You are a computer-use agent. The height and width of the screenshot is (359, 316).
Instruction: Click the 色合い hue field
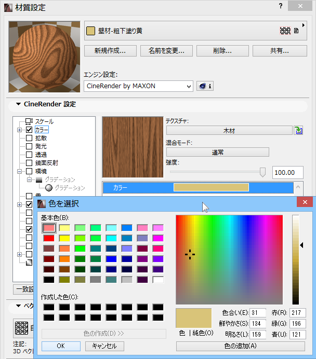coord(258,313)
